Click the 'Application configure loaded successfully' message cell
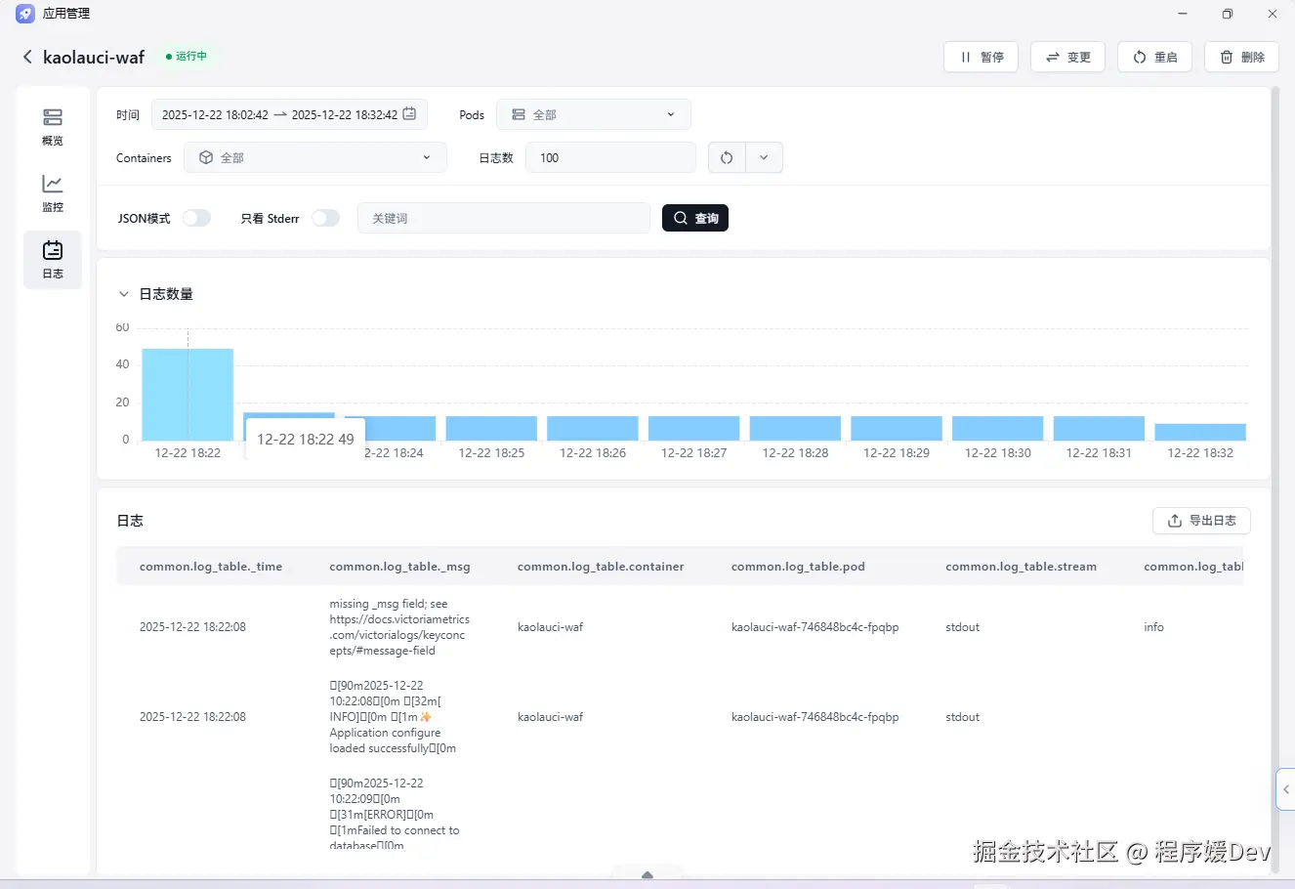 [393, 717]
